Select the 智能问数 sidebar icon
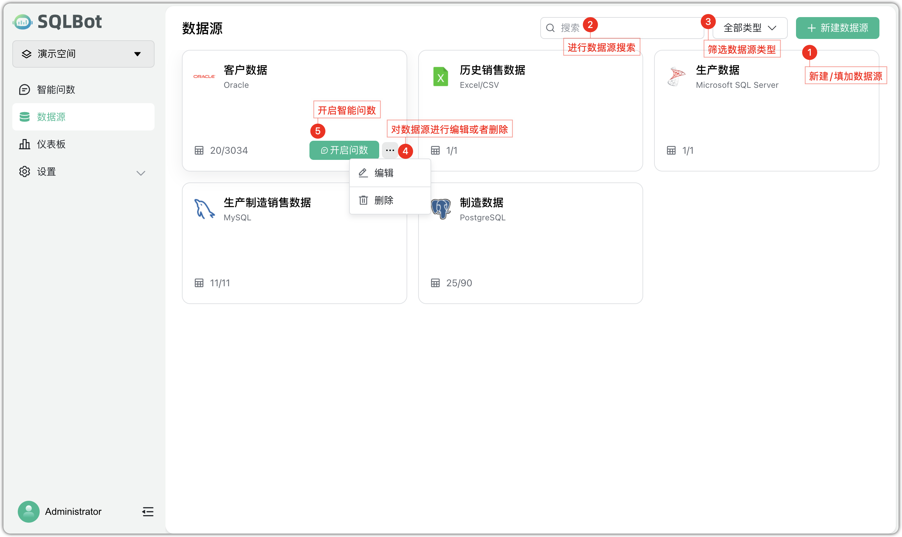 24,89
